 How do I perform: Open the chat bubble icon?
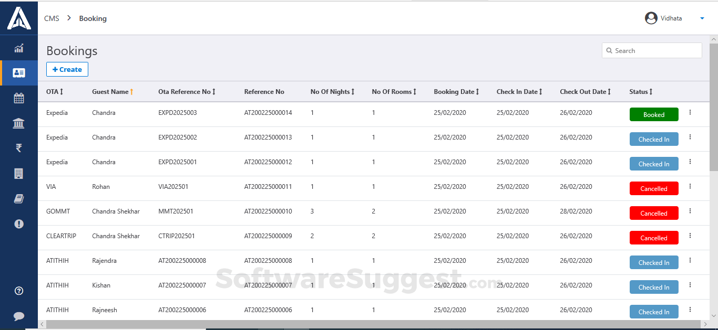(19, 316)
